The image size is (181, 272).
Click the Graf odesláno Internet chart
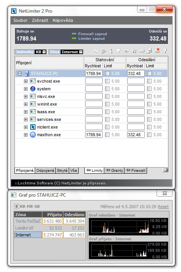129,226
